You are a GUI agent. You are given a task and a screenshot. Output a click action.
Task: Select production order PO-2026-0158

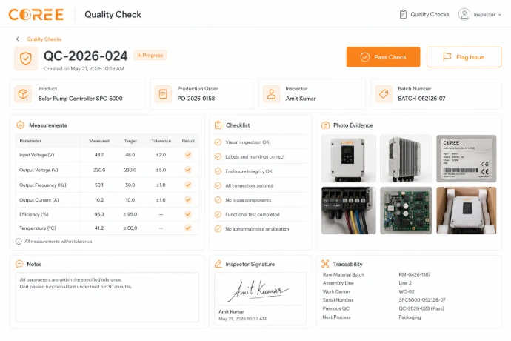(x=196, y=99)
